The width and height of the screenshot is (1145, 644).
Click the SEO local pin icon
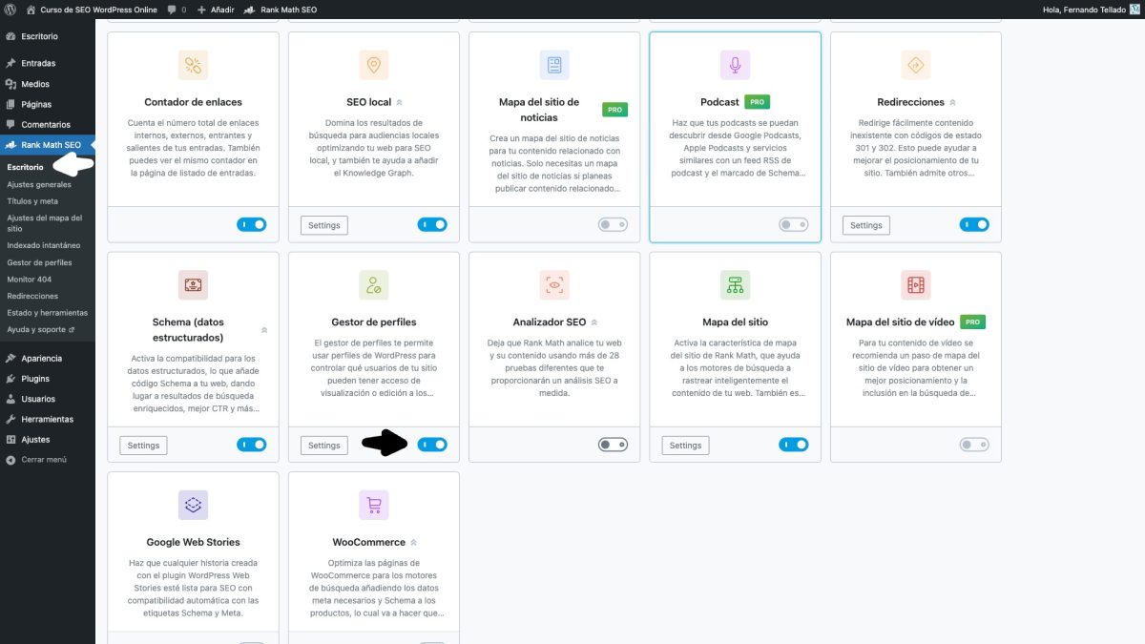click(373, 65)
